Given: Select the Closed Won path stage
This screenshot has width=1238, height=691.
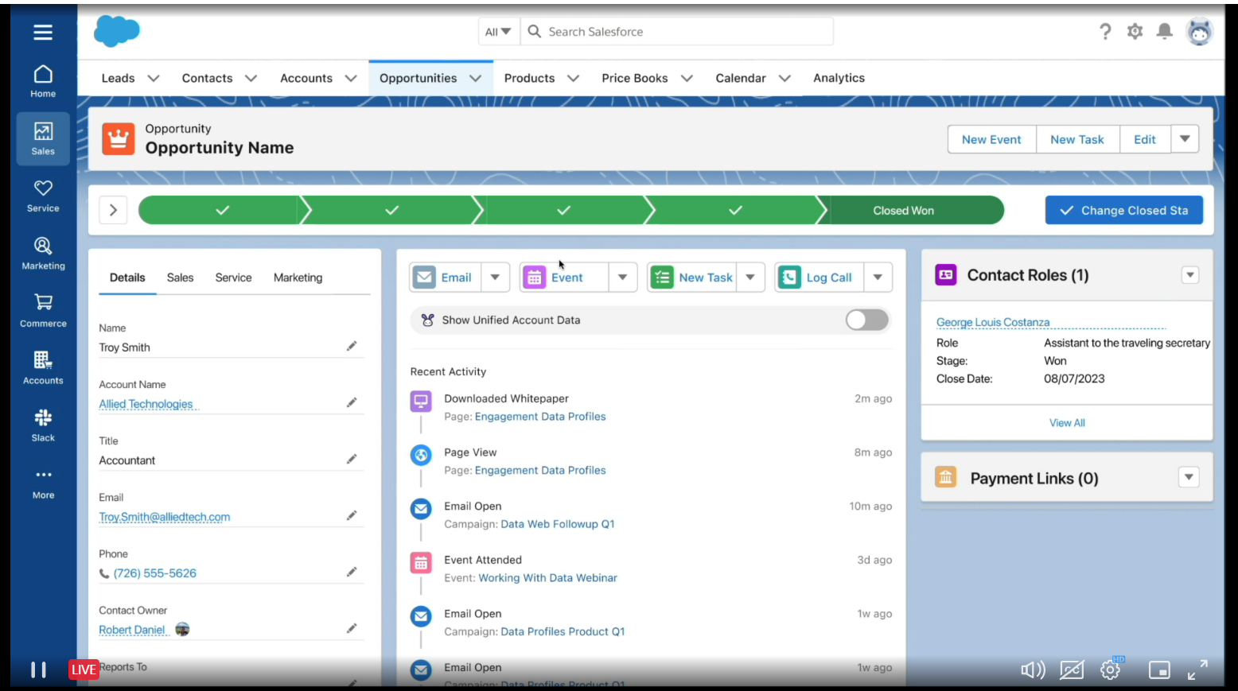Looking at the screenshot, I should tap(910, 210).
